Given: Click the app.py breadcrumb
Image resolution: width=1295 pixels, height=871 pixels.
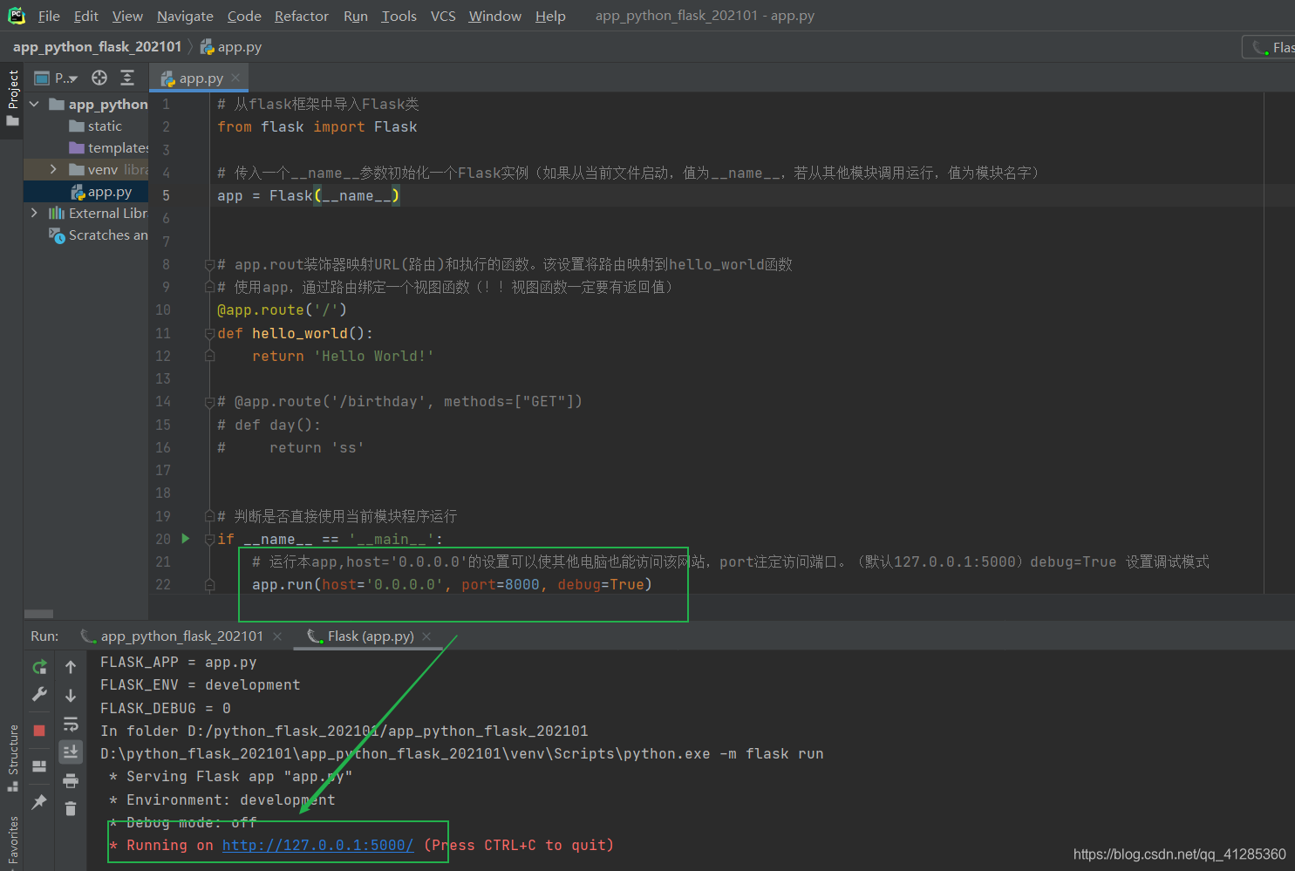Looking at the screenshot, I should 231,46.
